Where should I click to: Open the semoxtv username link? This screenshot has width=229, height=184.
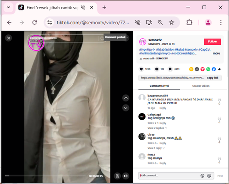pos(155,40)
